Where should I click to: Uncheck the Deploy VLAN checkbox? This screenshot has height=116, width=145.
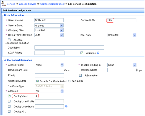tap(9, 96)
